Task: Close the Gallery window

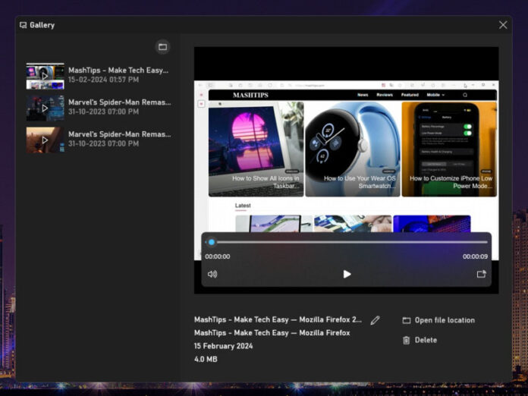Action: 503,25
